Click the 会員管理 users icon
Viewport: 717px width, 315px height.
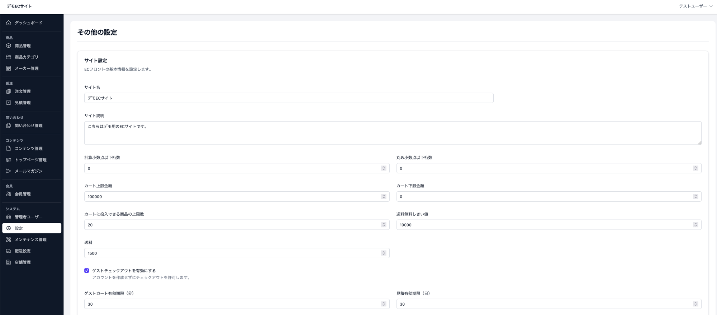pos(9,194)
